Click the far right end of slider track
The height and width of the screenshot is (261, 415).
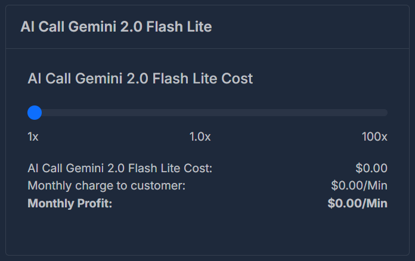point(385,113)
